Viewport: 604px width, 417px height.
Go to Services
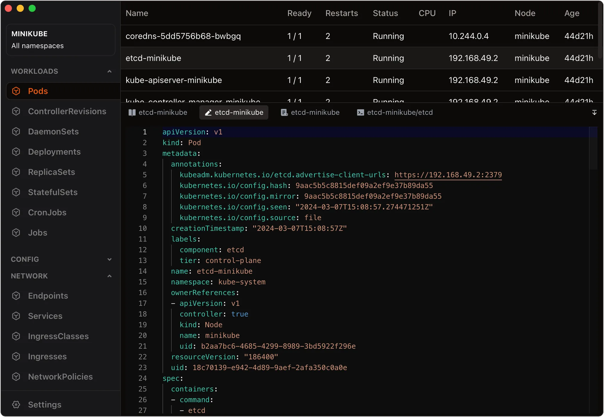tap(63, 316)
